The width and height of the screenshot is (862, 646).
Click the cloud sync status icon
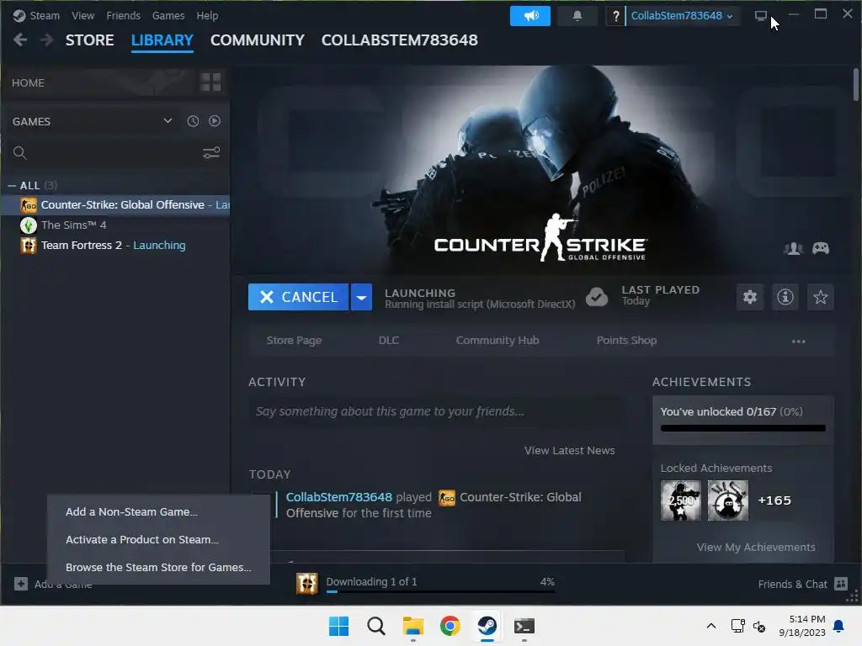[597, 297]
